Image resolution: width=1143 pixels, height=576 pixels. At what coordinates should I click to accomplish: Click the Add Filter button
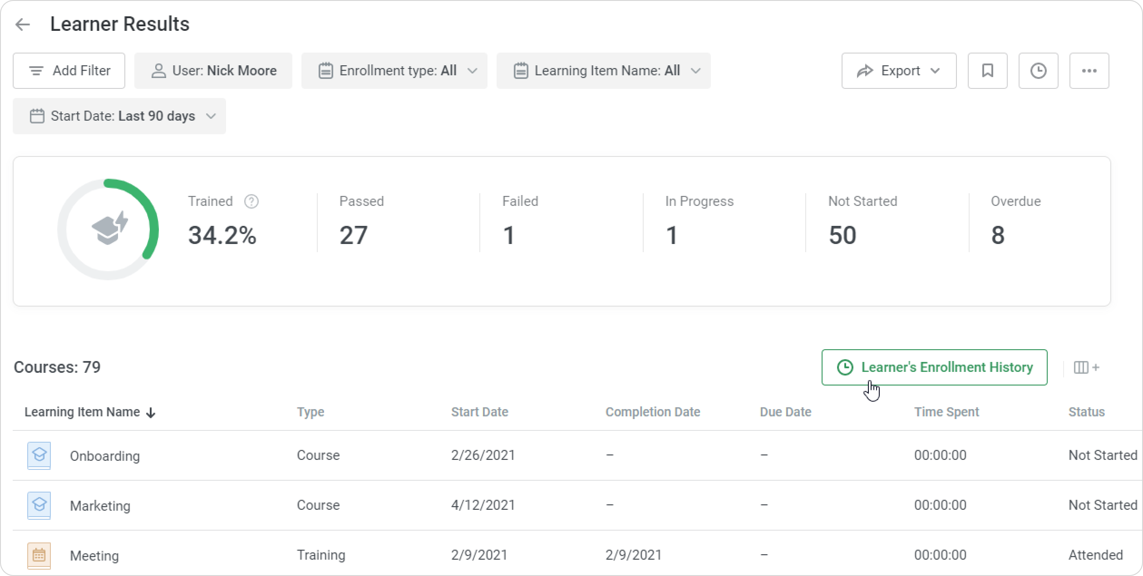click(x=69, y=71)
